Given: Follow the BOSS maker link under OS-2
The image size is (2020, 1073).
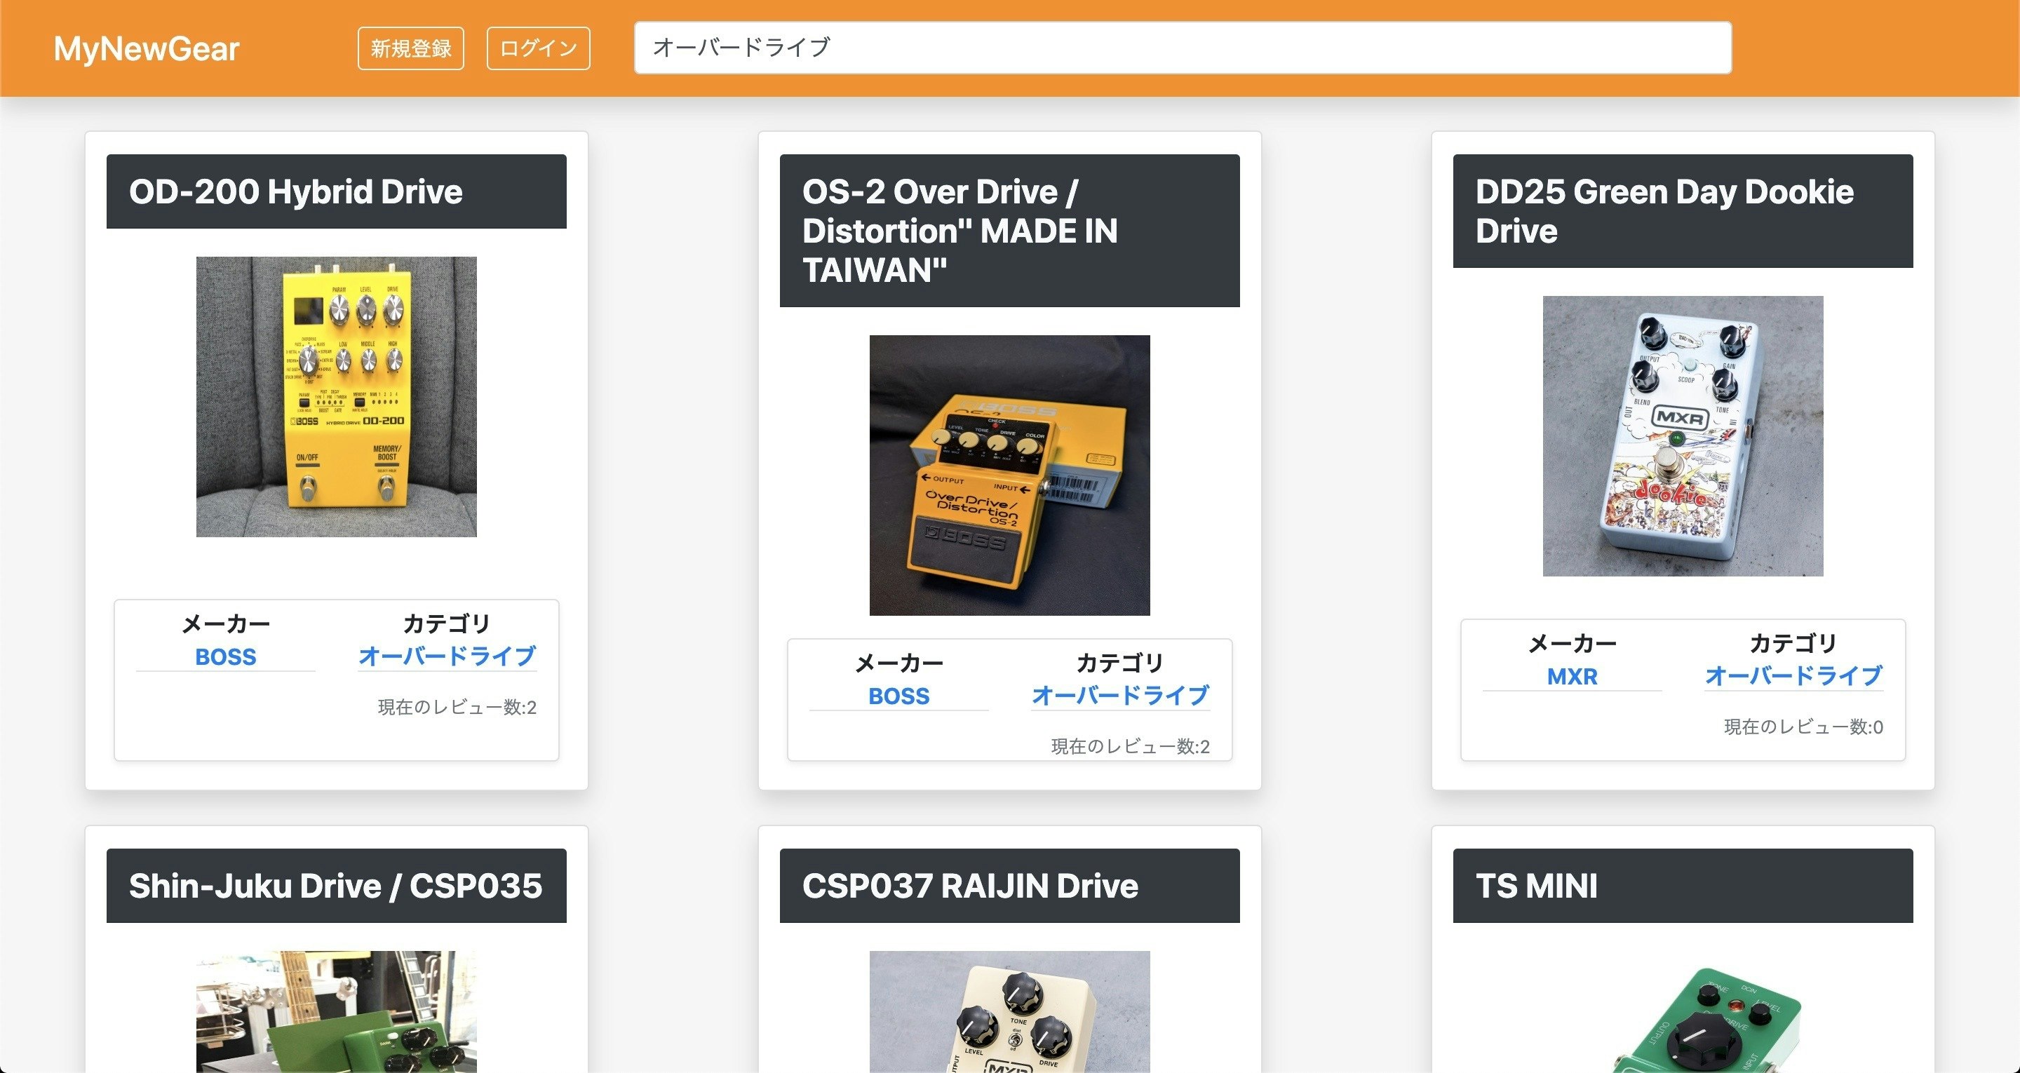Looking at the screenshot, I should (x=898, y=696).
